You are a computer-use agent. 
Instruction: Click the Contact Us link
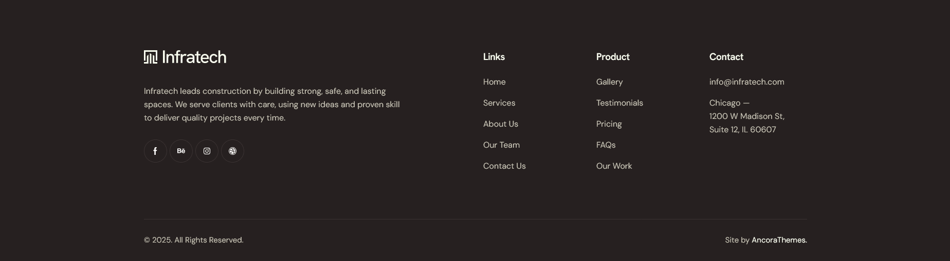[504, 166]
